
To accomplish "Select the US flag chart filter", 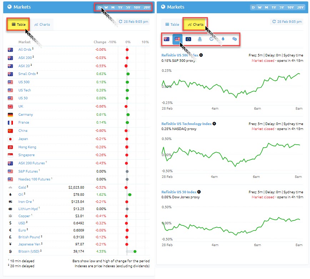I will [x=177, y=39].
